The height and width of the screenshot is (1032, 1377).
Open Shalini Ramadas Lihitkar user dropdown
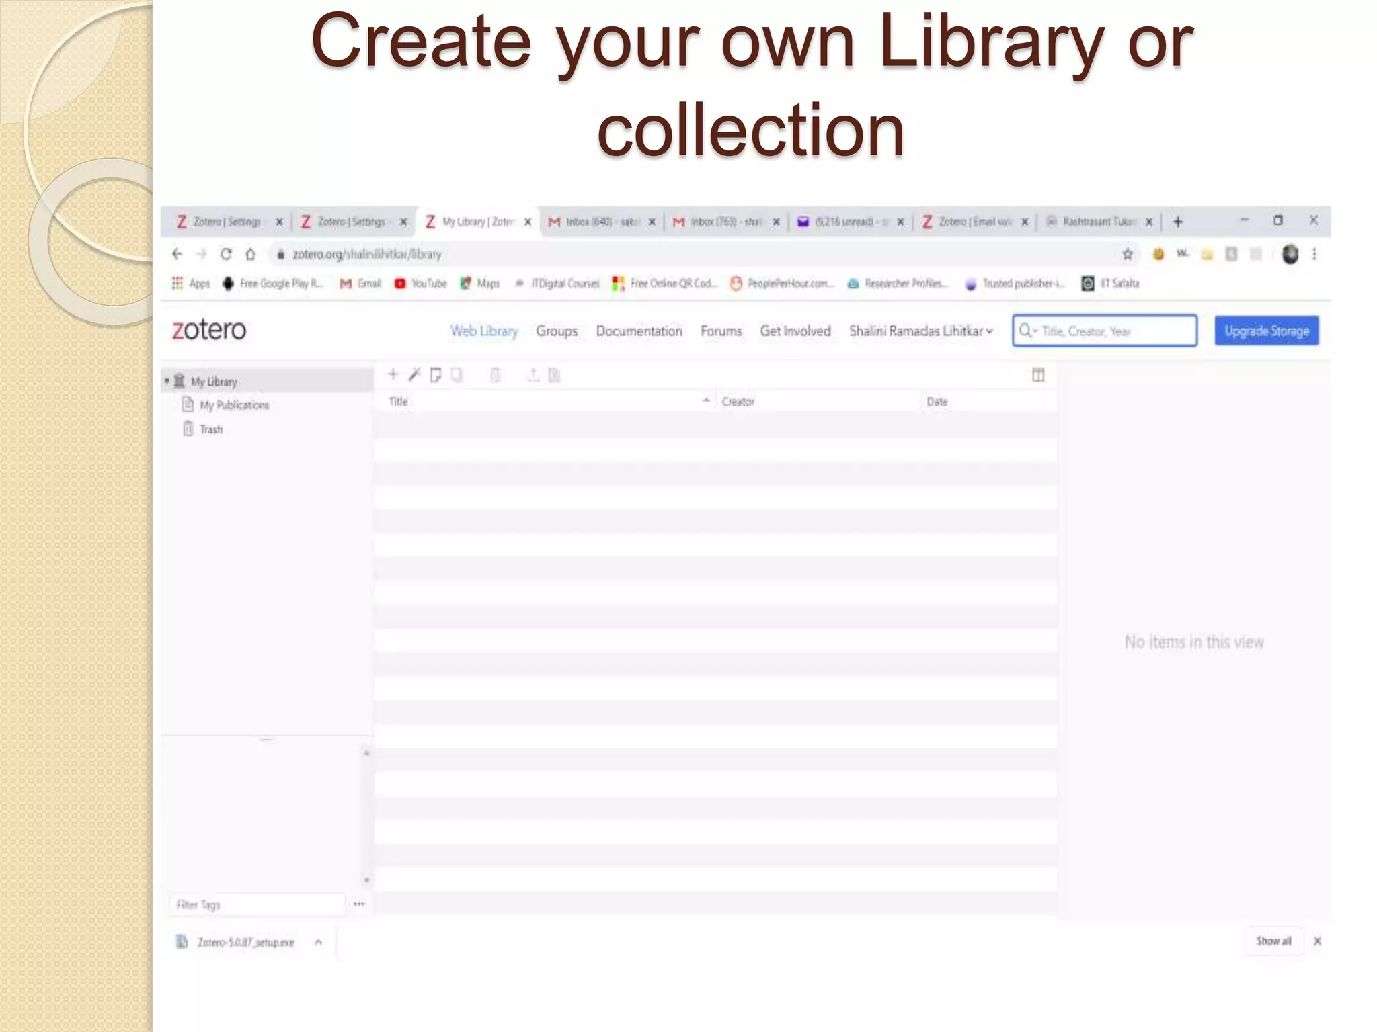click(920, 331)
